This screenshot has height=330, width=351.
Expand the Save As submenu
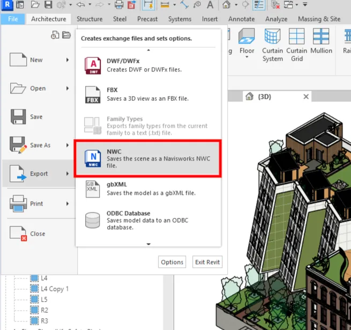click(x=68, y=145)
